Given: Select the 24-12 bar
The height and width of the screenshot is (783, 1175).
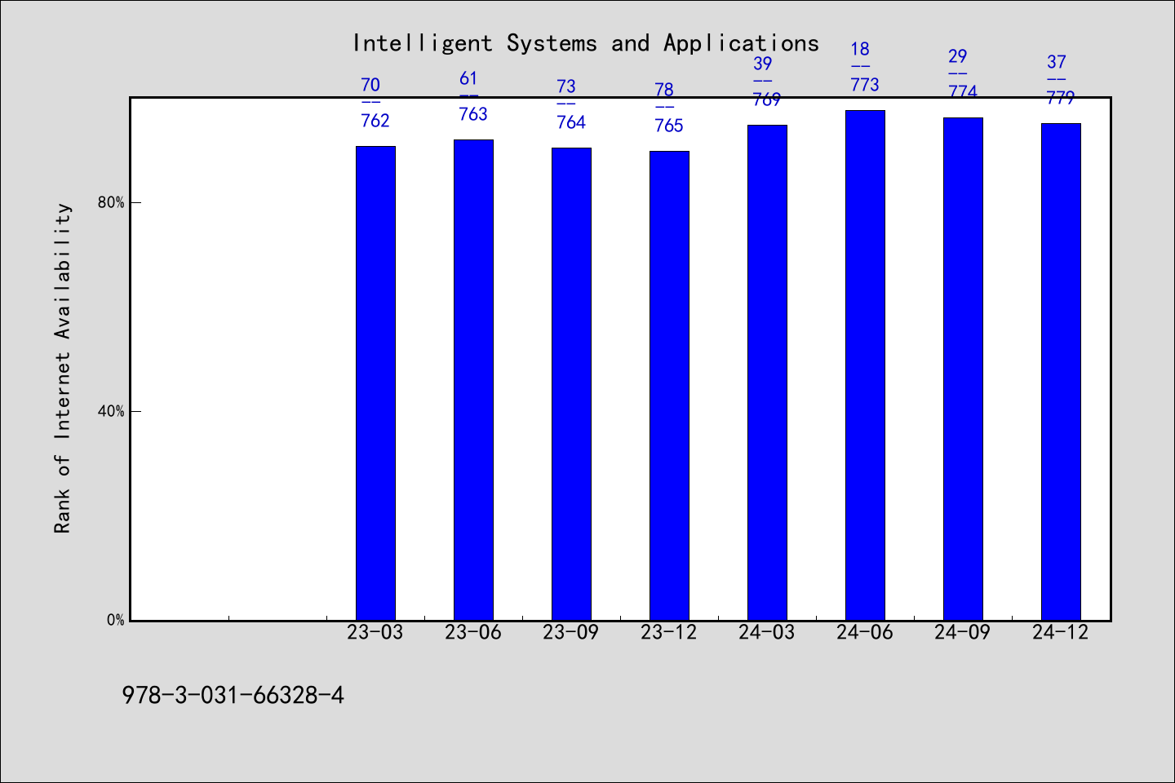Looking at the screenshot, I should click(1061, 372).
